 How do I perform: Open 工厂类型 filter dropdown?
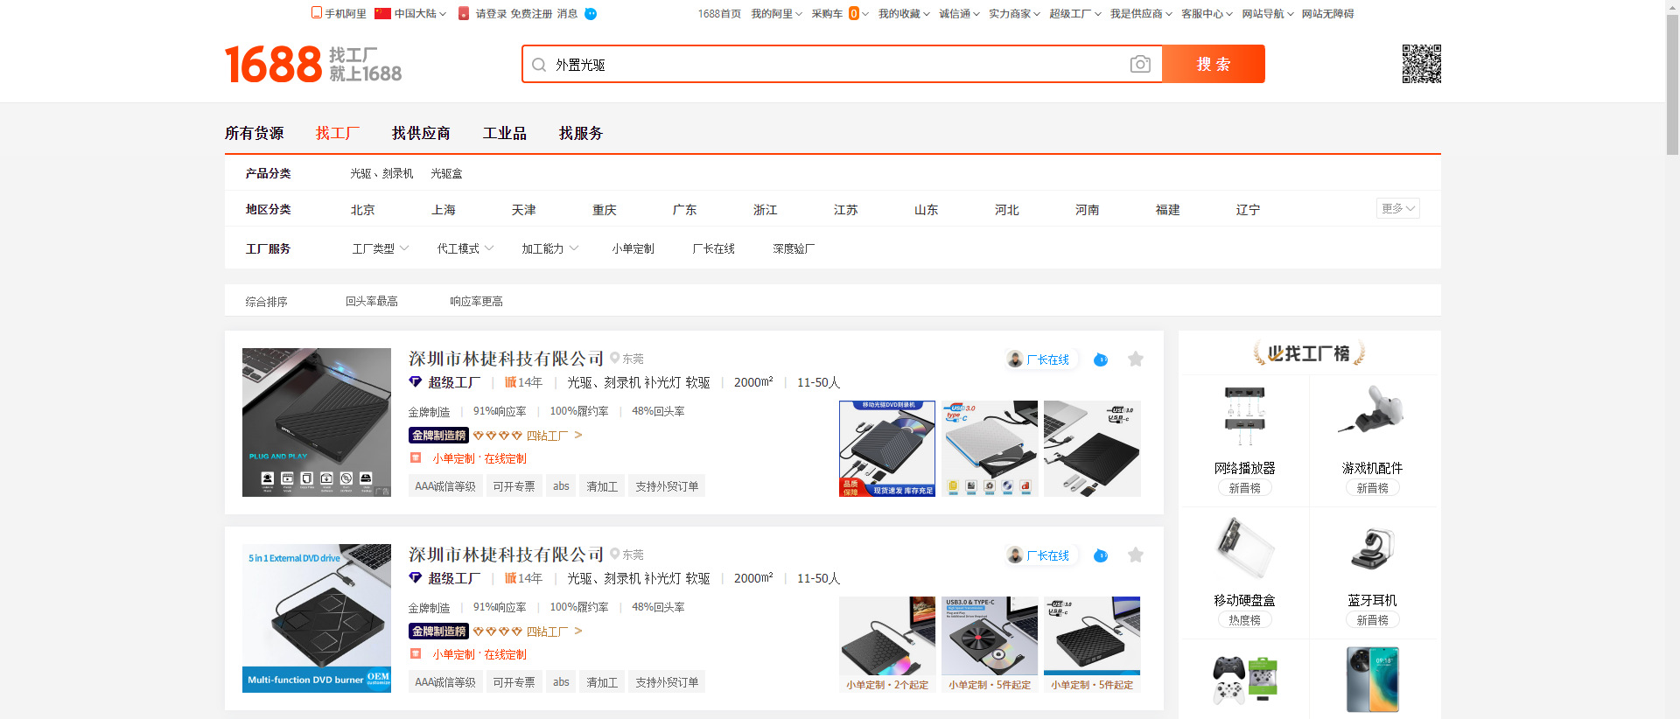381,248
